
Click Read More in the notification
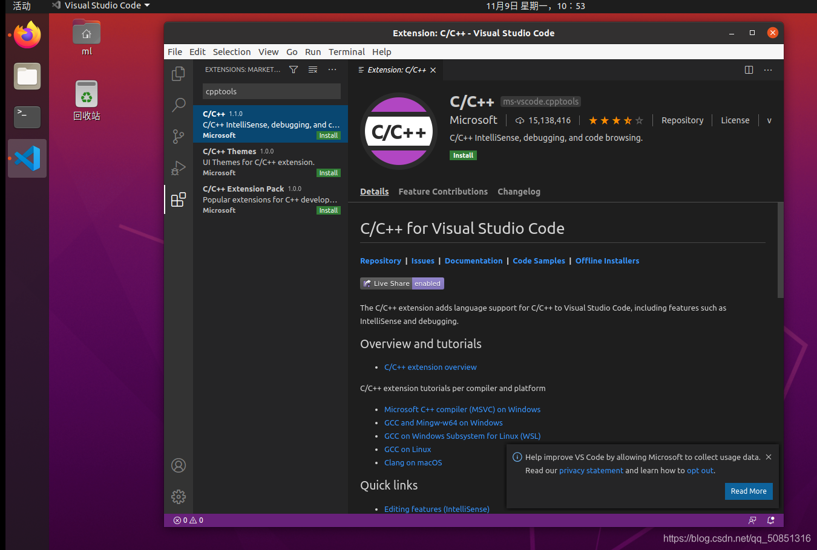pyautogui.click(x=749, y=491)
